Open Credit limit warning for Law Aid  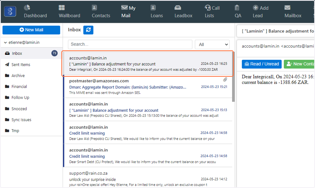click(147, 133)
